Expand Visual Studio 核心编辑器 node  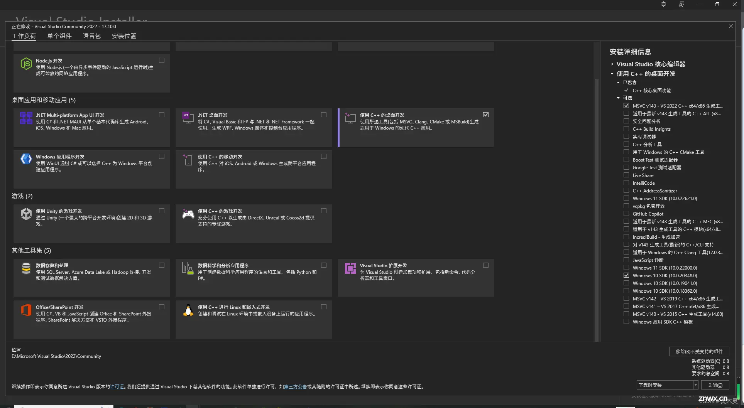[612, 64]
